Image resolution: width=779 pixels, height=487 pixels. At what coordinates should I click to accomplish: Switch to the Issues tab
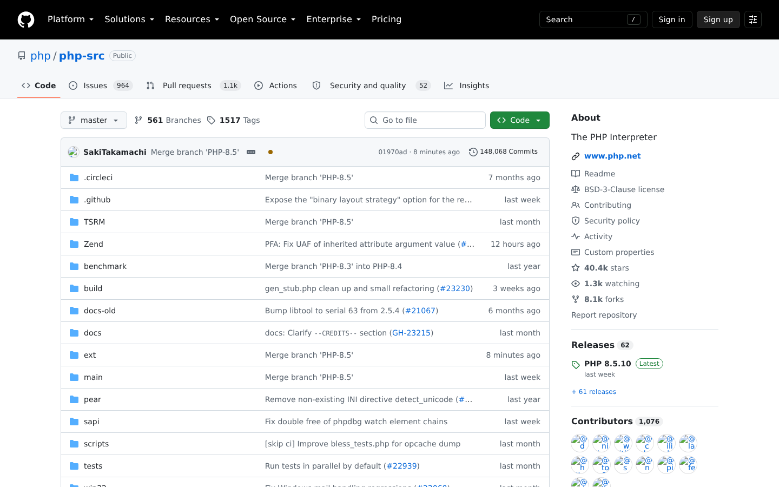101,85
